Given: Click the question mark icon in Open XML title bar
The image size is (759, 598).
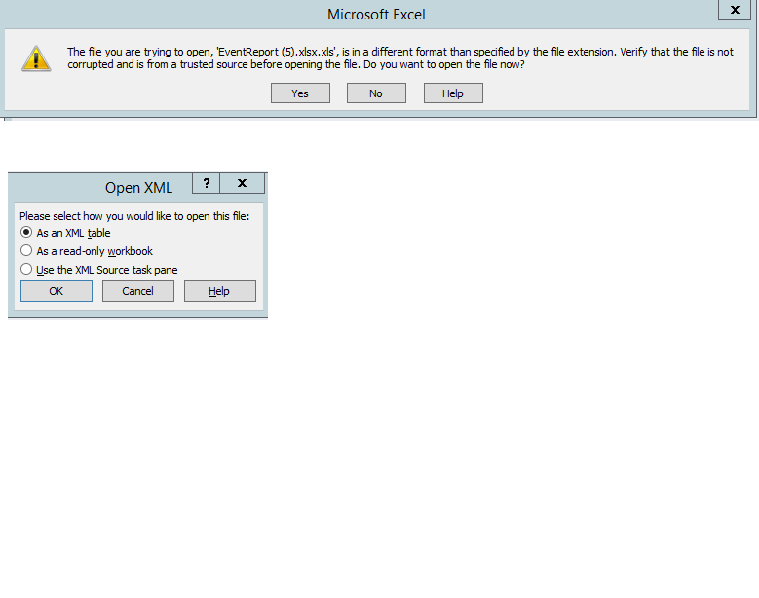Looking at the screenshot, I should click(207, 183).
